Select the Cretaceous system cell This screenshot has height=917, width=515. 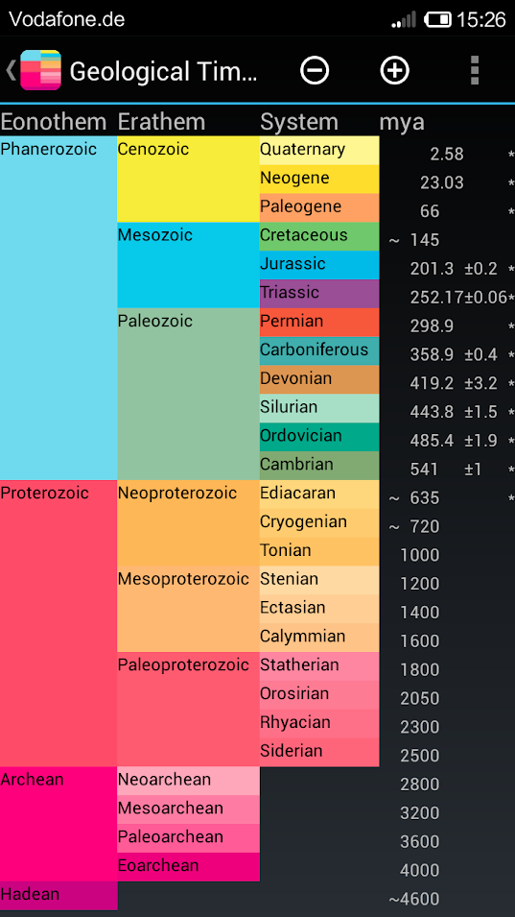(x=319, y=236)
